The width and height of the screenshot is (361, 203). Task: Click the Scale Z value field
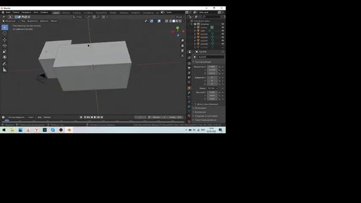[212, 99]
